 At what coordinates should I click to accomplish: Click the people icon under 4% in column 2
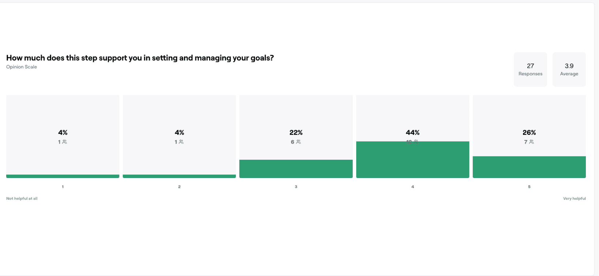point(181,142)
